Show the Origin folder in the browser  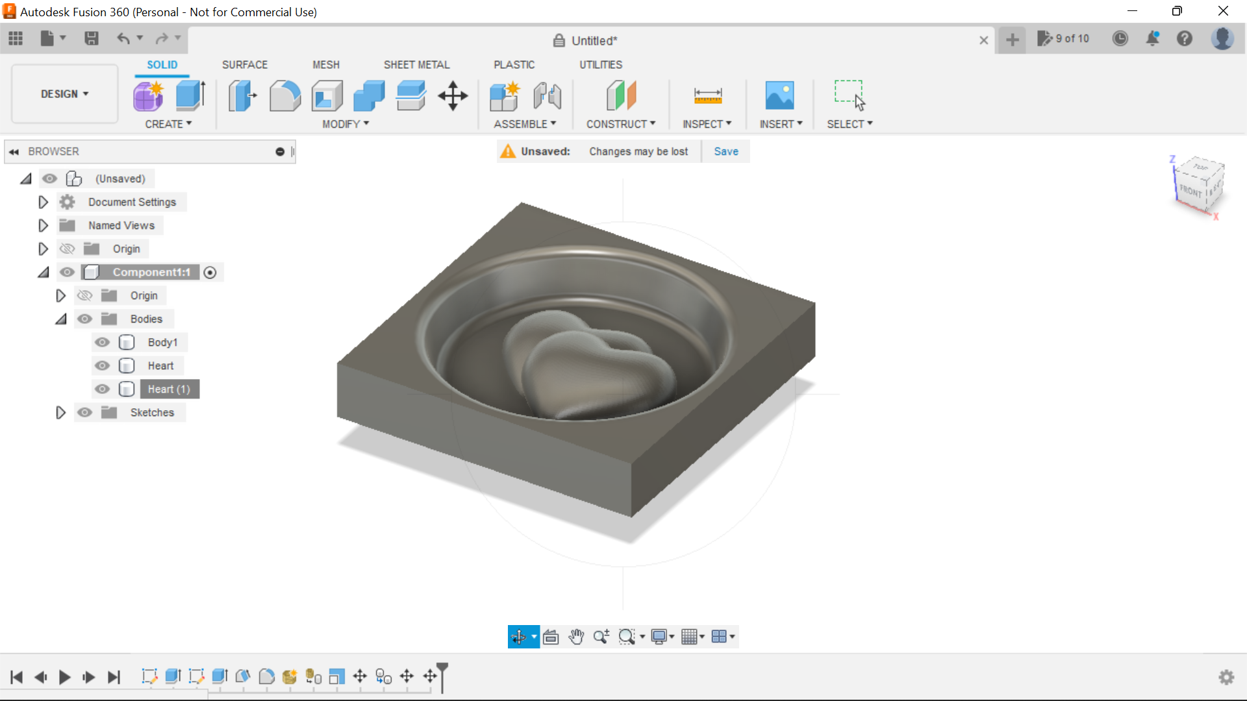click(67, 249)
